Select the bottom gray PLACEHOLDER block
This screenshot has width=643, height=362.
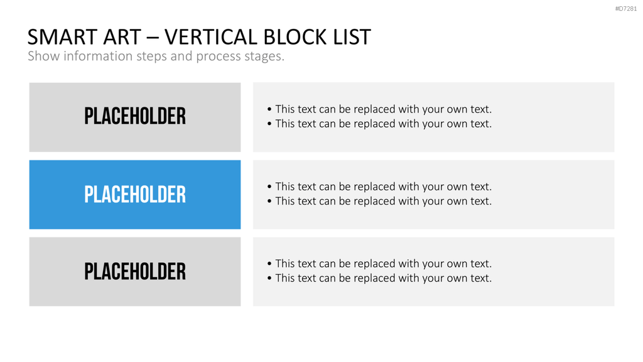pyautogui.click(x=135, y=271)
